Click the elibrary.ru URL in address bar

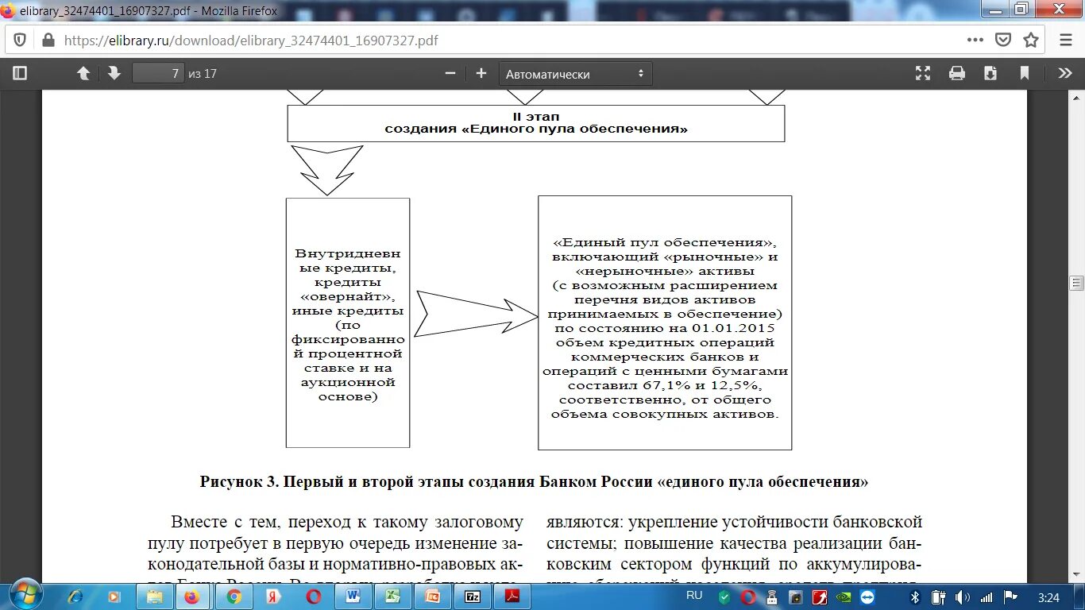coord(251,41)
